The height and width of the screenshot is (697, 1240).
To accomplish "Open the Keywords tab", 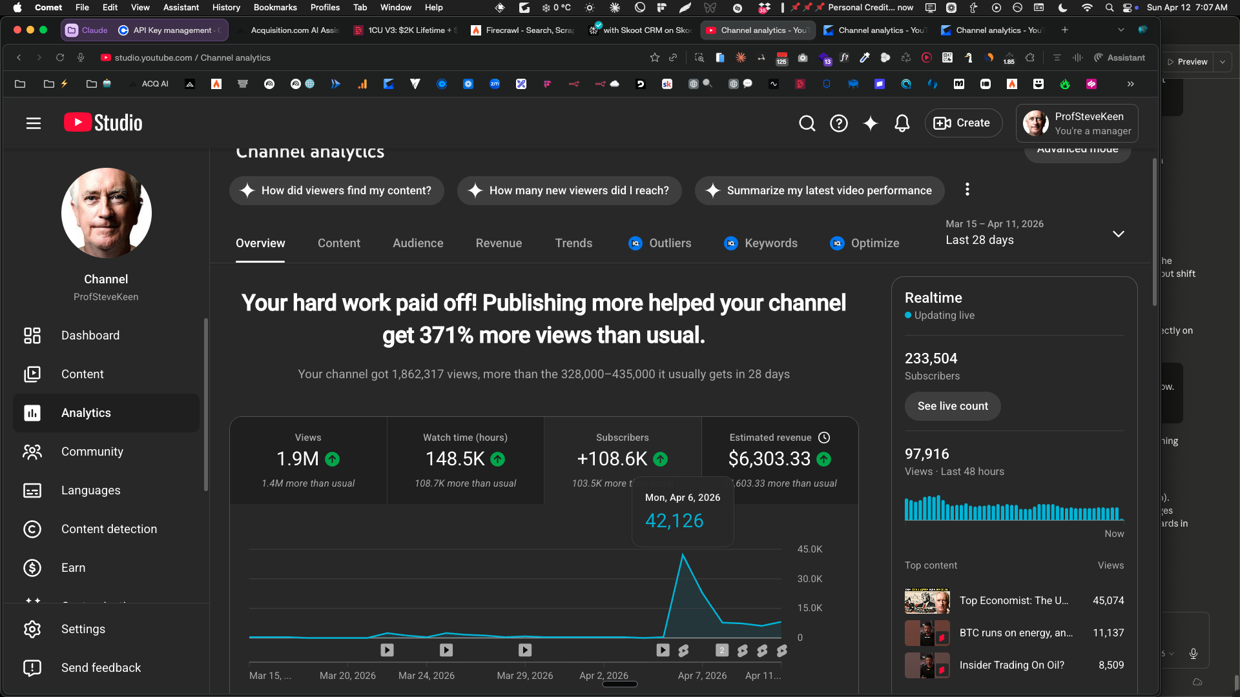I will click(760, 243).
